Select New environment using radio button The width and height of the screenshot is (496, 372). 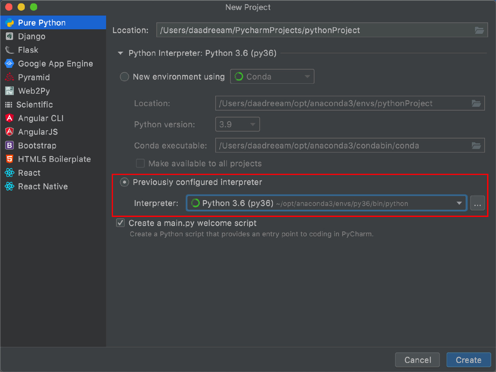(x=124, y=76)
